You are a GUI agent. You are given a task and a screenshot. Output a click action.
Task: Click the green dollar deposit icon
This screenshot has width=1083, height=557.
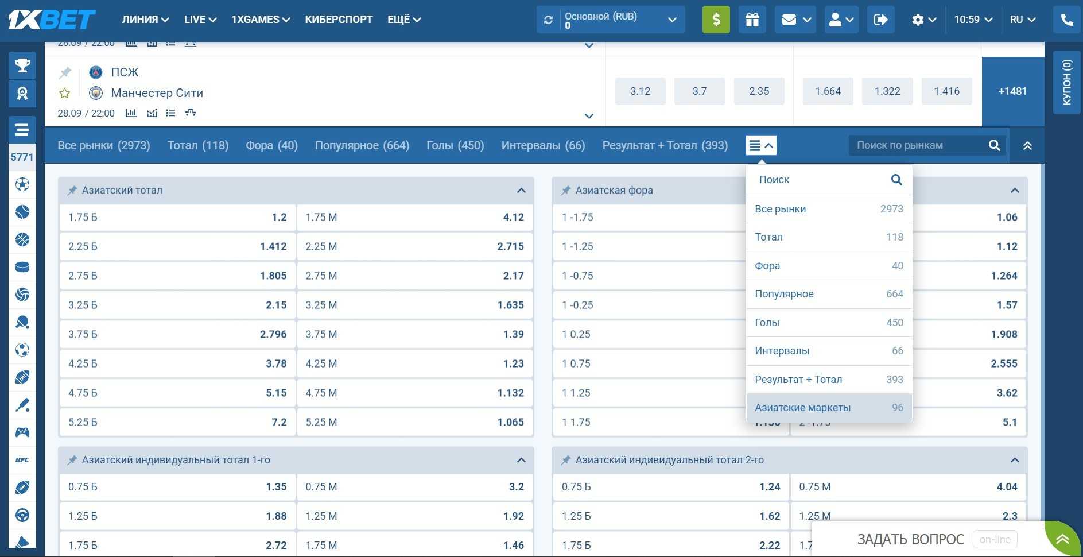716,20
